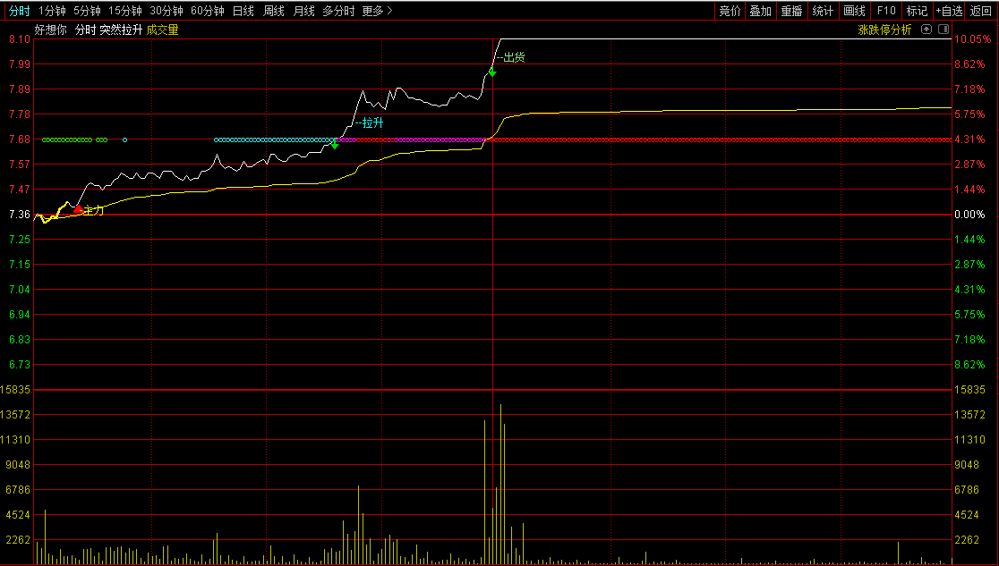
Task: Open the 周线 weekly chart
Action: [x=273, y=11]
